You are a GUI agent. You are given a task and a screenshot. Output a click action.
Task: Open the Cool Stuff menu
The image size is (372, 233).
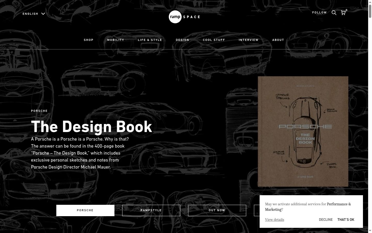point(214,40)
